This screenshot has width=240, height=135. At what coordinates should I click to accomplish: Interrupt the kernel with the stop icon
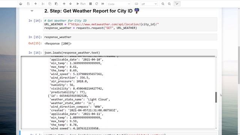pos(90,4)
